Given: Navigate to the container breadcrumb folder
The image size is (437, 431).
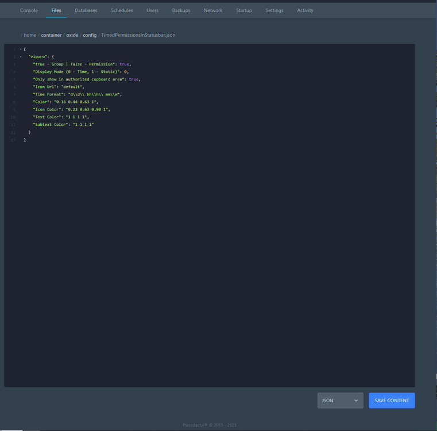Looking at the screenshot, I should 51,35.
